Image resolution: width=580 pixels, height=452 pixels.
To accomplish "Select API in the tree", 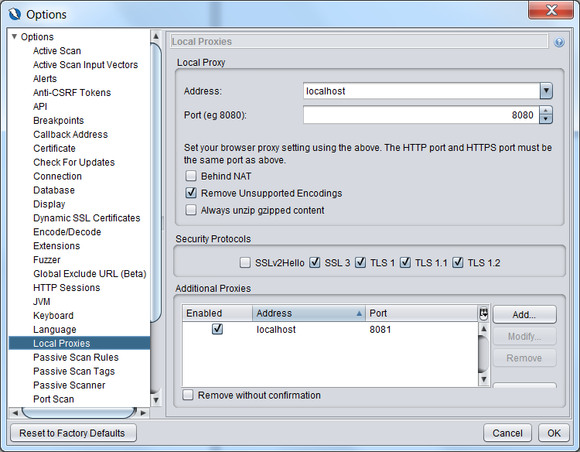I will 40,107.
